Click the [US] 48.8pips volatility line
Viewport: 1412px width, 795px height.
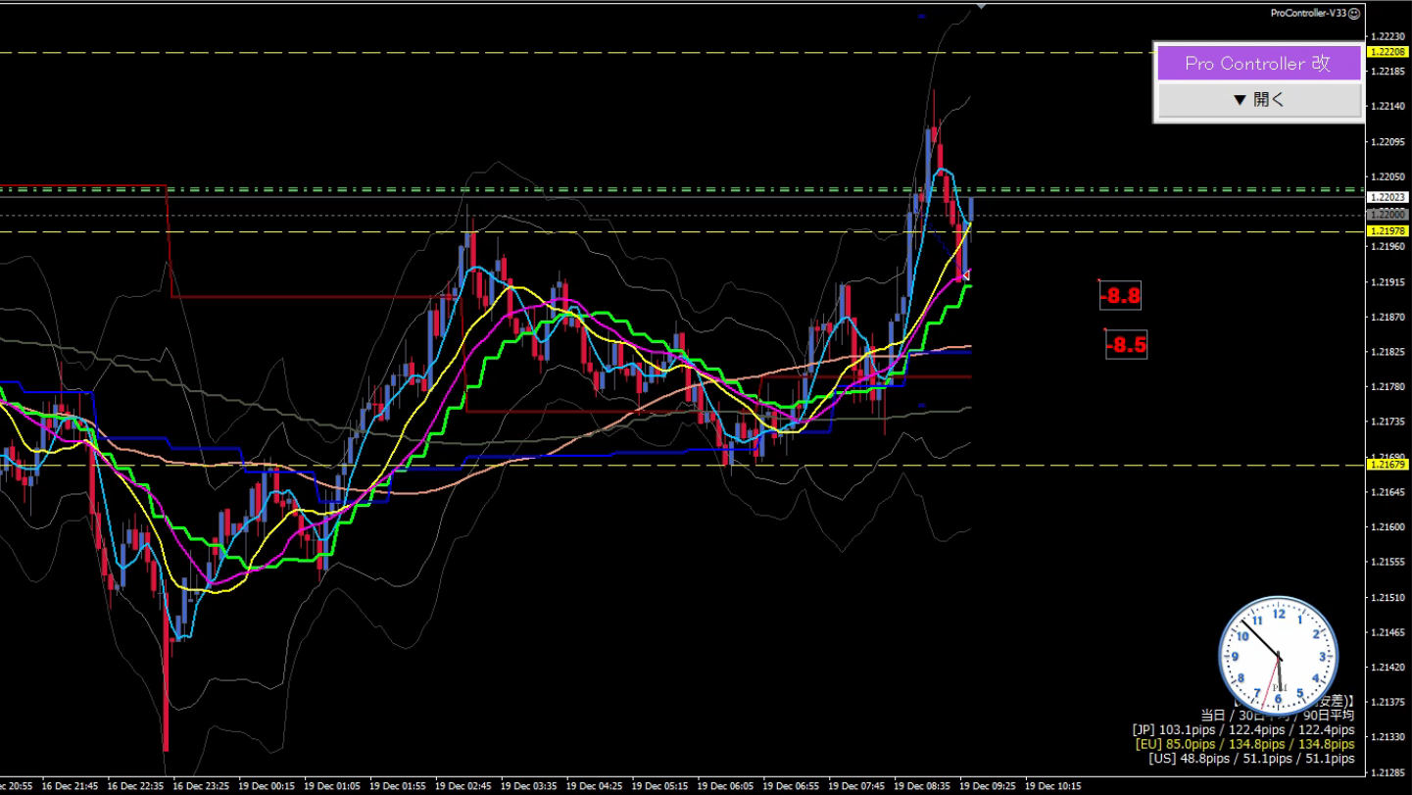click(x=1251, y=759)
